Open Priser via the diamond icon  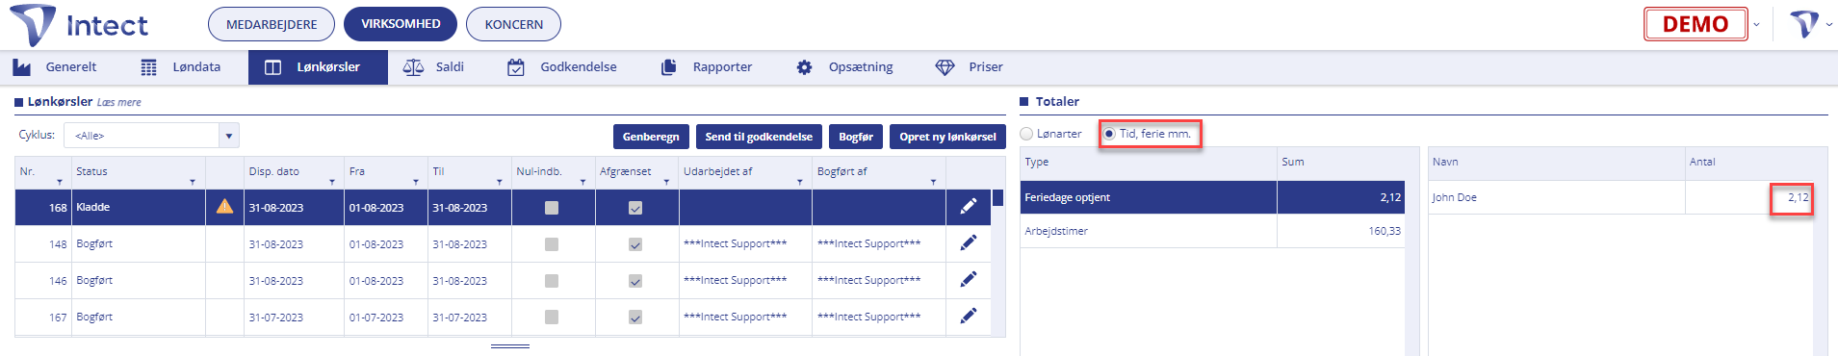[945, 67]
